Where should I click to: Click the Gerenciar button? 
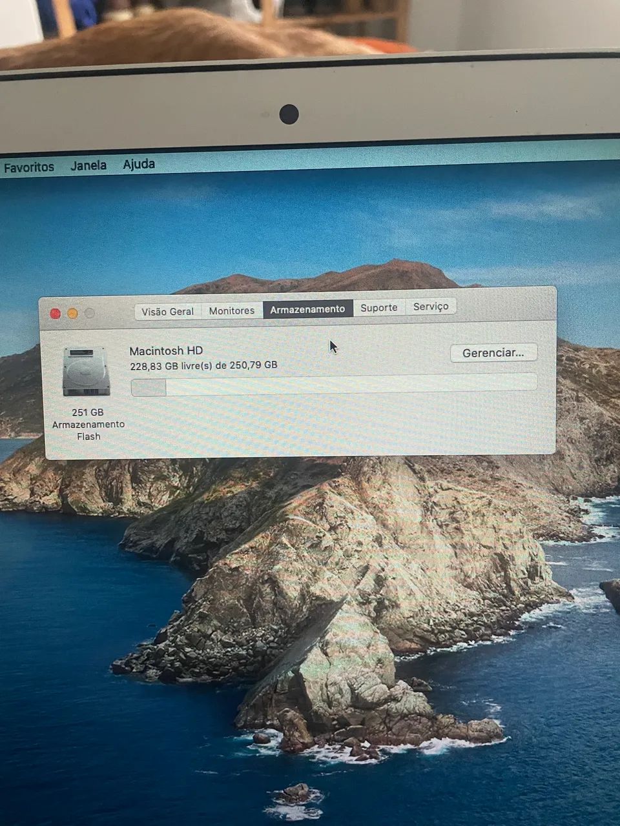point(493,352)
